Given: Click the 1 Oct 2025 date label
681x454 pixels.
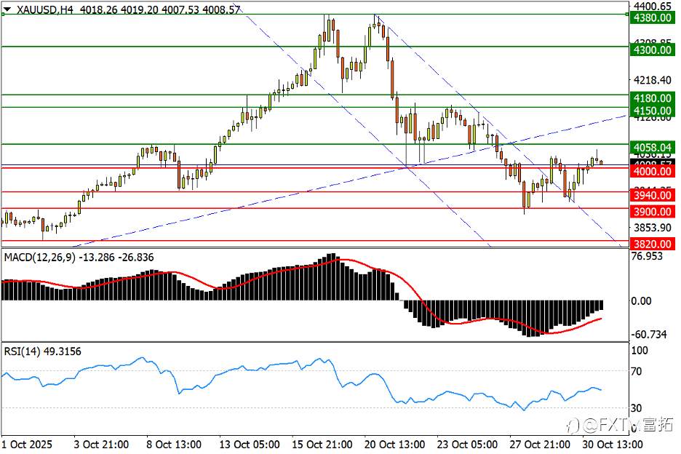Looking at the screenshot, I should [27, 445].
